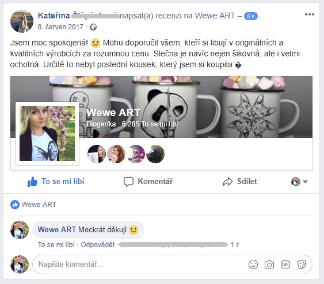The height and width of the screenshot is (284, 324).
Task: Click the Wewe ART page profile picture
Action: [x=47, y=133]
